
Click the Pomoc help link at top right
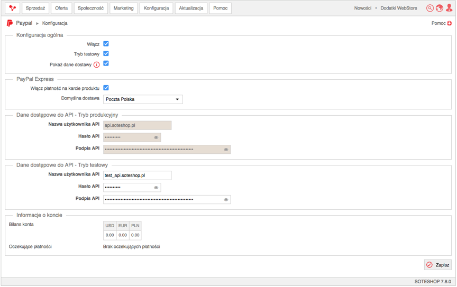[x=438, y=23]
